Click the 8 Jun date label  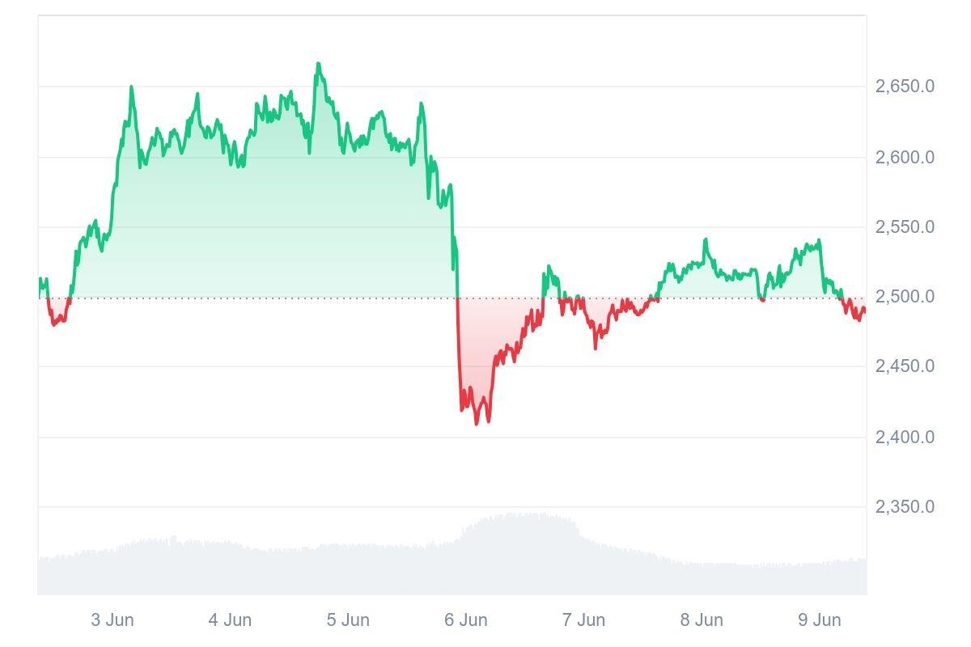pyautogui.click(x=702, y=620)
